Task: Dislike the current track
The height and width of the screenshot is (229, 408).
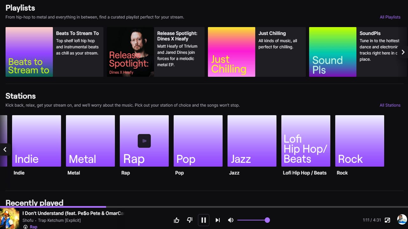Action: tap(190, 220)
